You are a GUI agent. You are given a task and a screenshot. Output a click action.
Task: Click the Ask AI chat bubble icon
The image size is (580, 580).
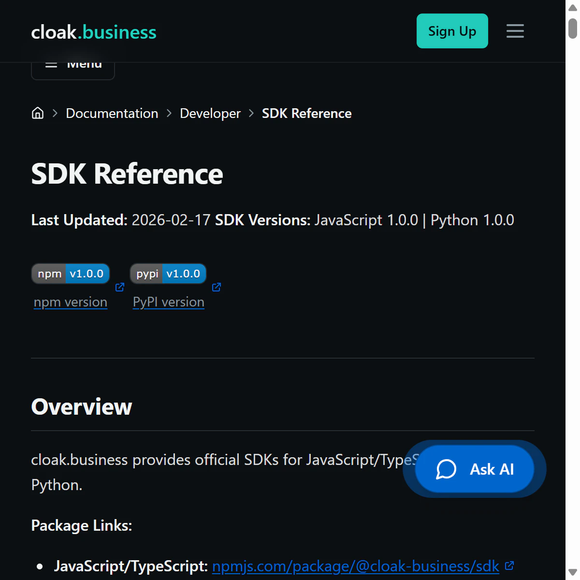coord(446,469)
